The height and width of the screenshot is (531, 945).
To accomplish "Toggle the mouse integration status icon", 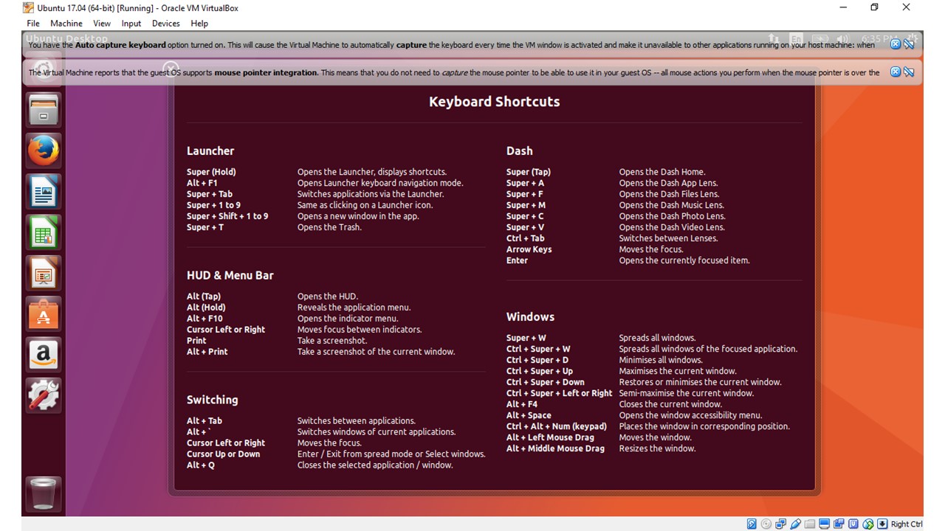I will [867, 524].
